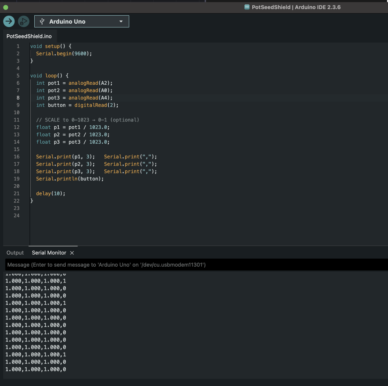388x386 pixels.
Task: Select the Serial Monitor tab
Action: tap(49, 253)
